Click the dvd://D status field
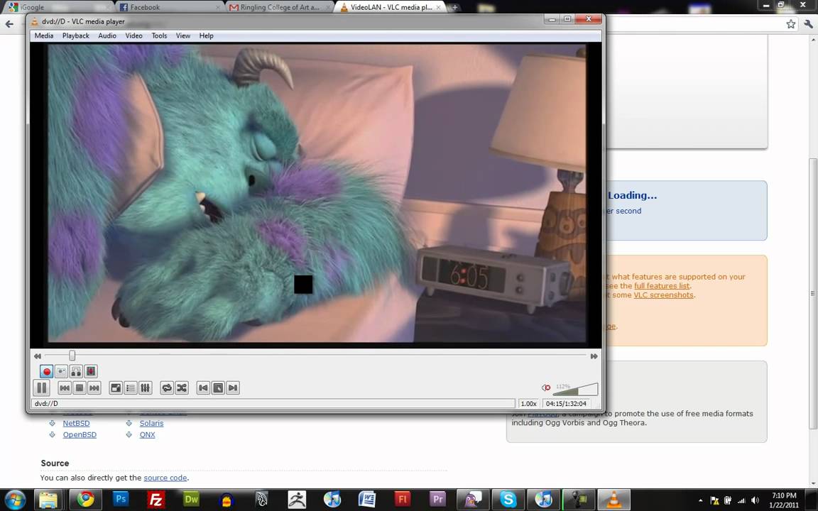Image resolution: width=818 pixels, height=511 pixels. (x=273, y=404)
